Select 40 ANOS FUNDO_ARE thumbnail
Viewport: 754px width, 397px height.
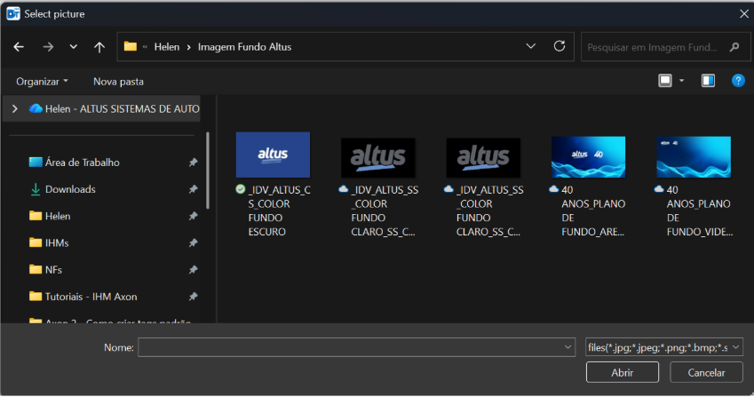589,157
